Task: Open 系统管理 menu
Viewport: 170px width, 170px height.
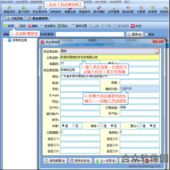Action: (116, 2)
